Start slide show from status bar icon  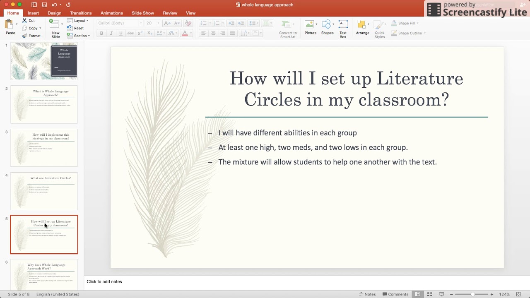point(442,294)
